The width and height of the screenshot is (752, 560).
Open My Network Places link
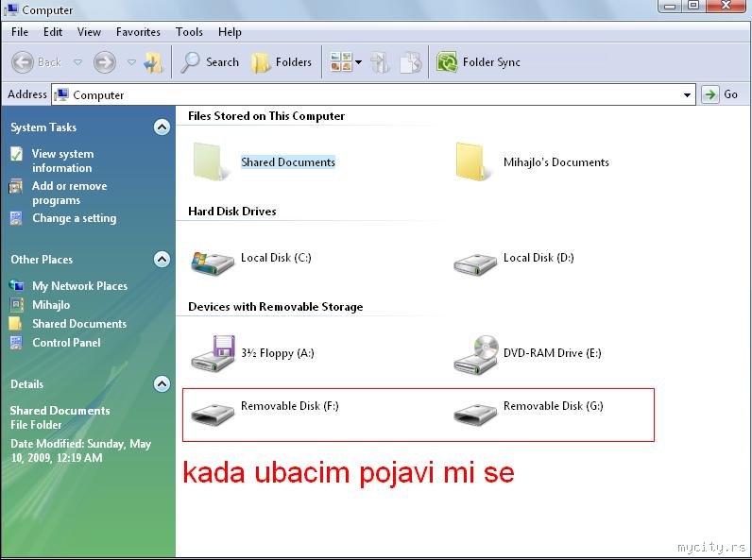[79, 286]
